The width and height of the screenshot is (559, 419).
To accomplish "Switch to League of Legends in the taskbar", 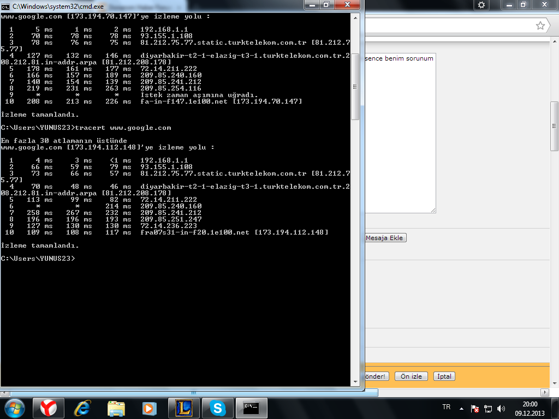I will click(x=184, y=408).
